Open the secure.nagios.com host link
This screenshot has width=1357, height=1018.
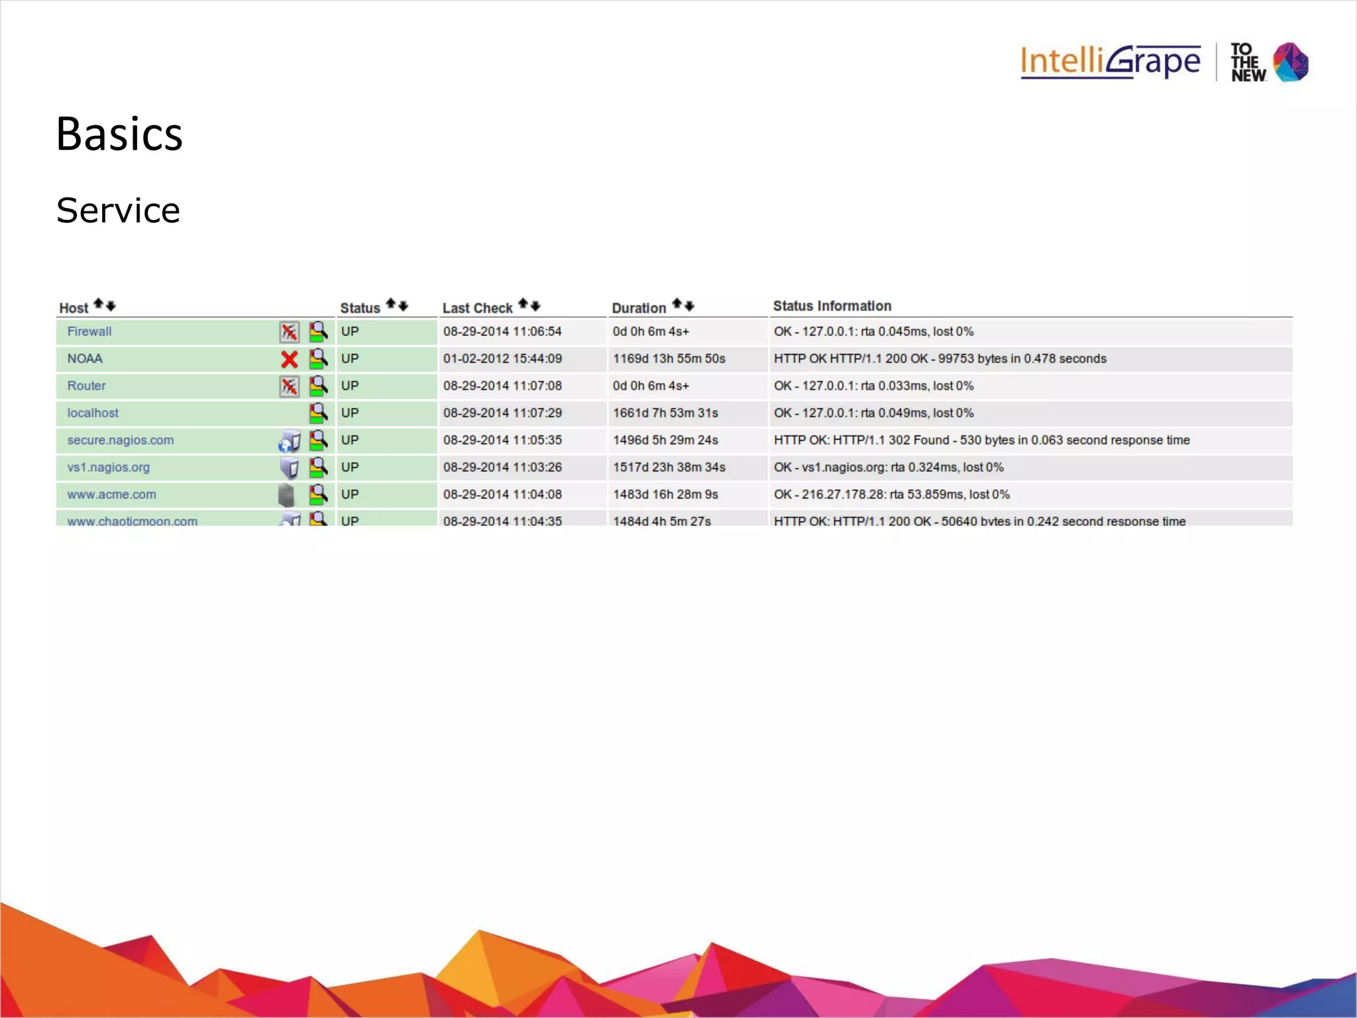[x=121, y=440]
